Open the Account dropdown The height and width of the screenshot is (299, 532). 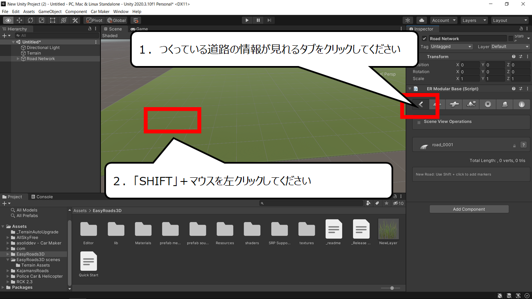[443, 20]
